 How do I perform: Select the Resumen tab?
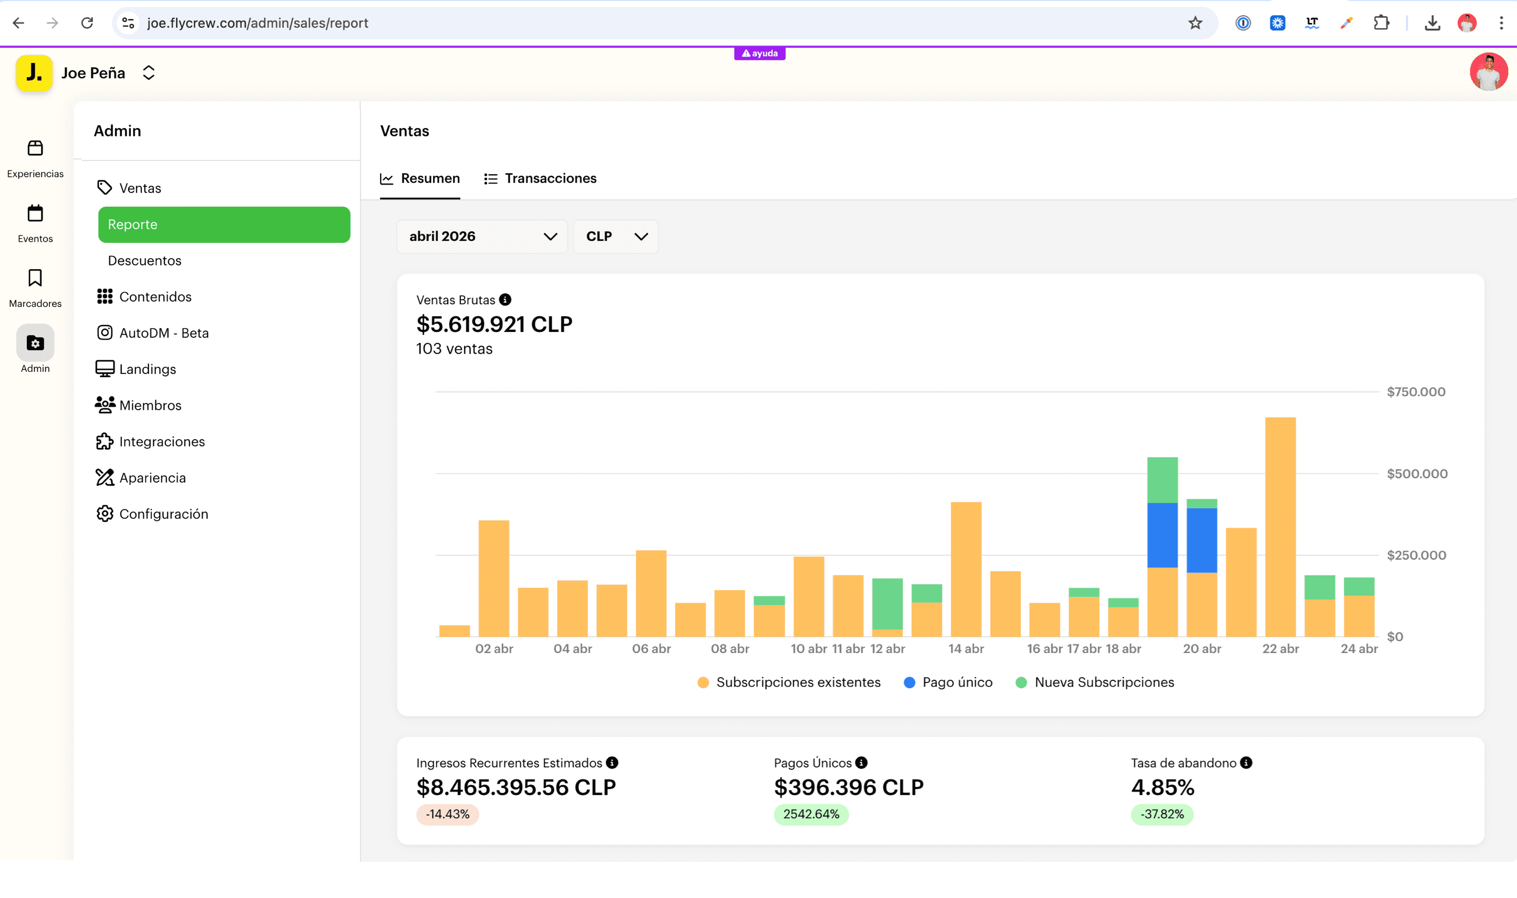pyautogui.click(x=420, y=178)
